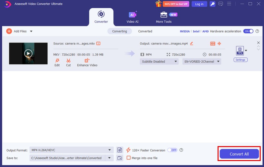Screen dimensions: 264x167
Task: Select the Converted tab
Action: point(145,31)
